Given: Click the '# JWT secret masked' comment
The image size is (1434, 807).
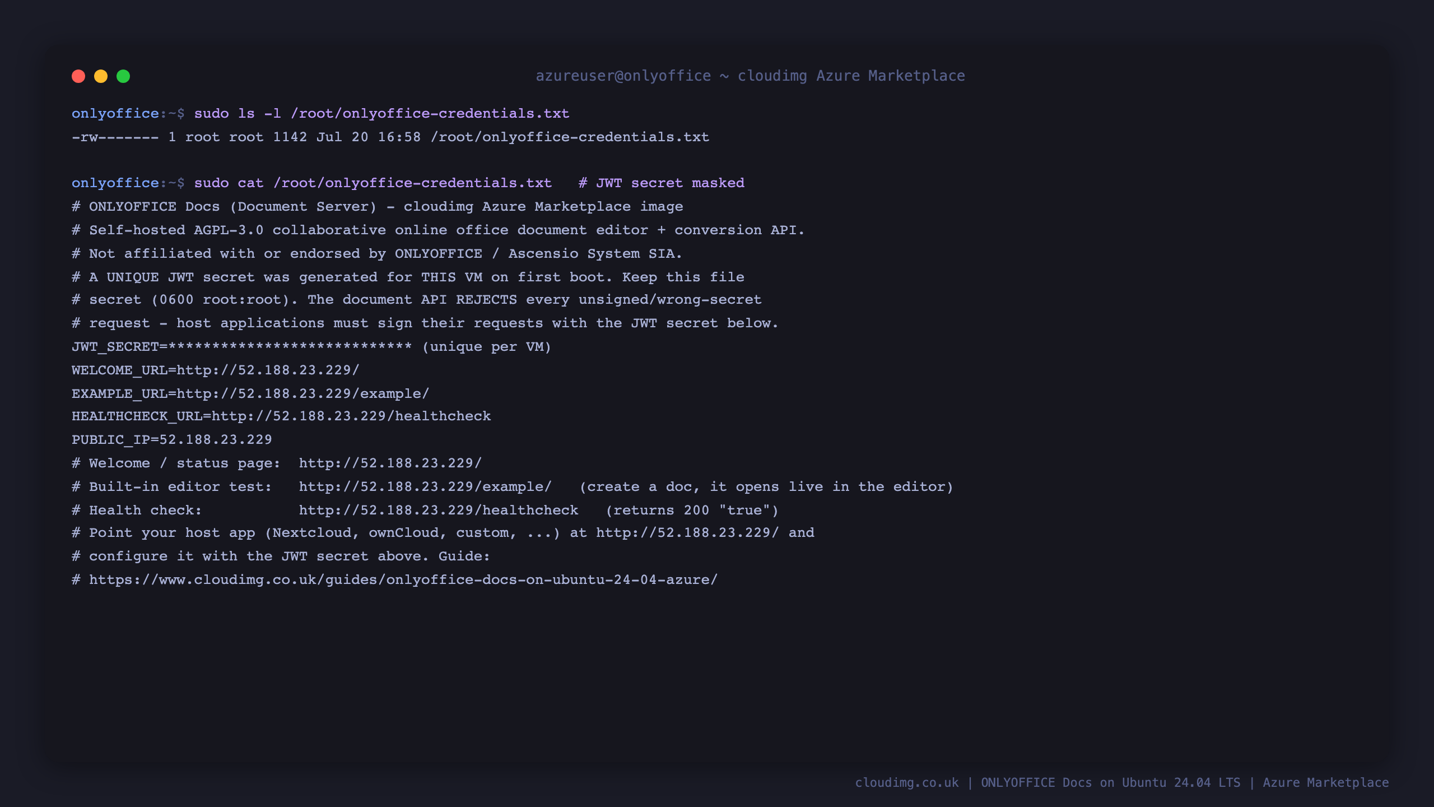Looking at the screenshot, I should [x=662, y=183].
